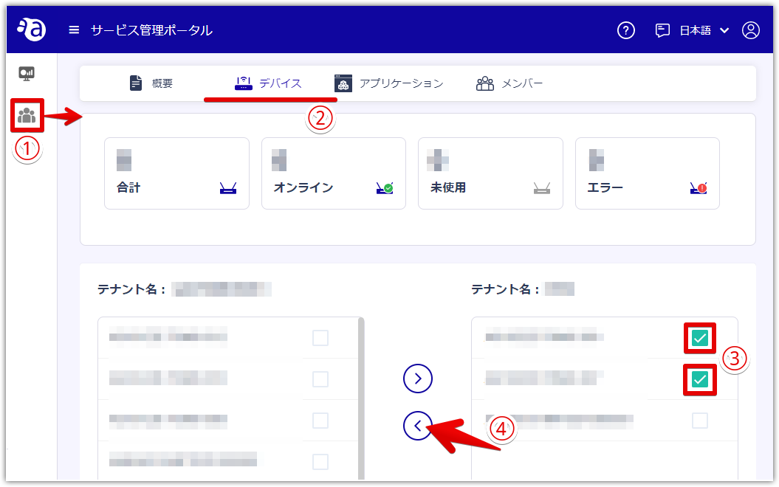779x487 pixels.
Task: Switch to the アプリケーション tab
Action: click(x=388, y=83)
